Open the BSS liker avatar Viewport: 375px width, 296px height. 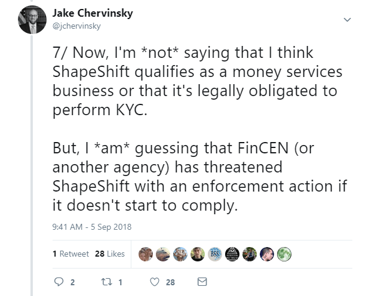214,254
